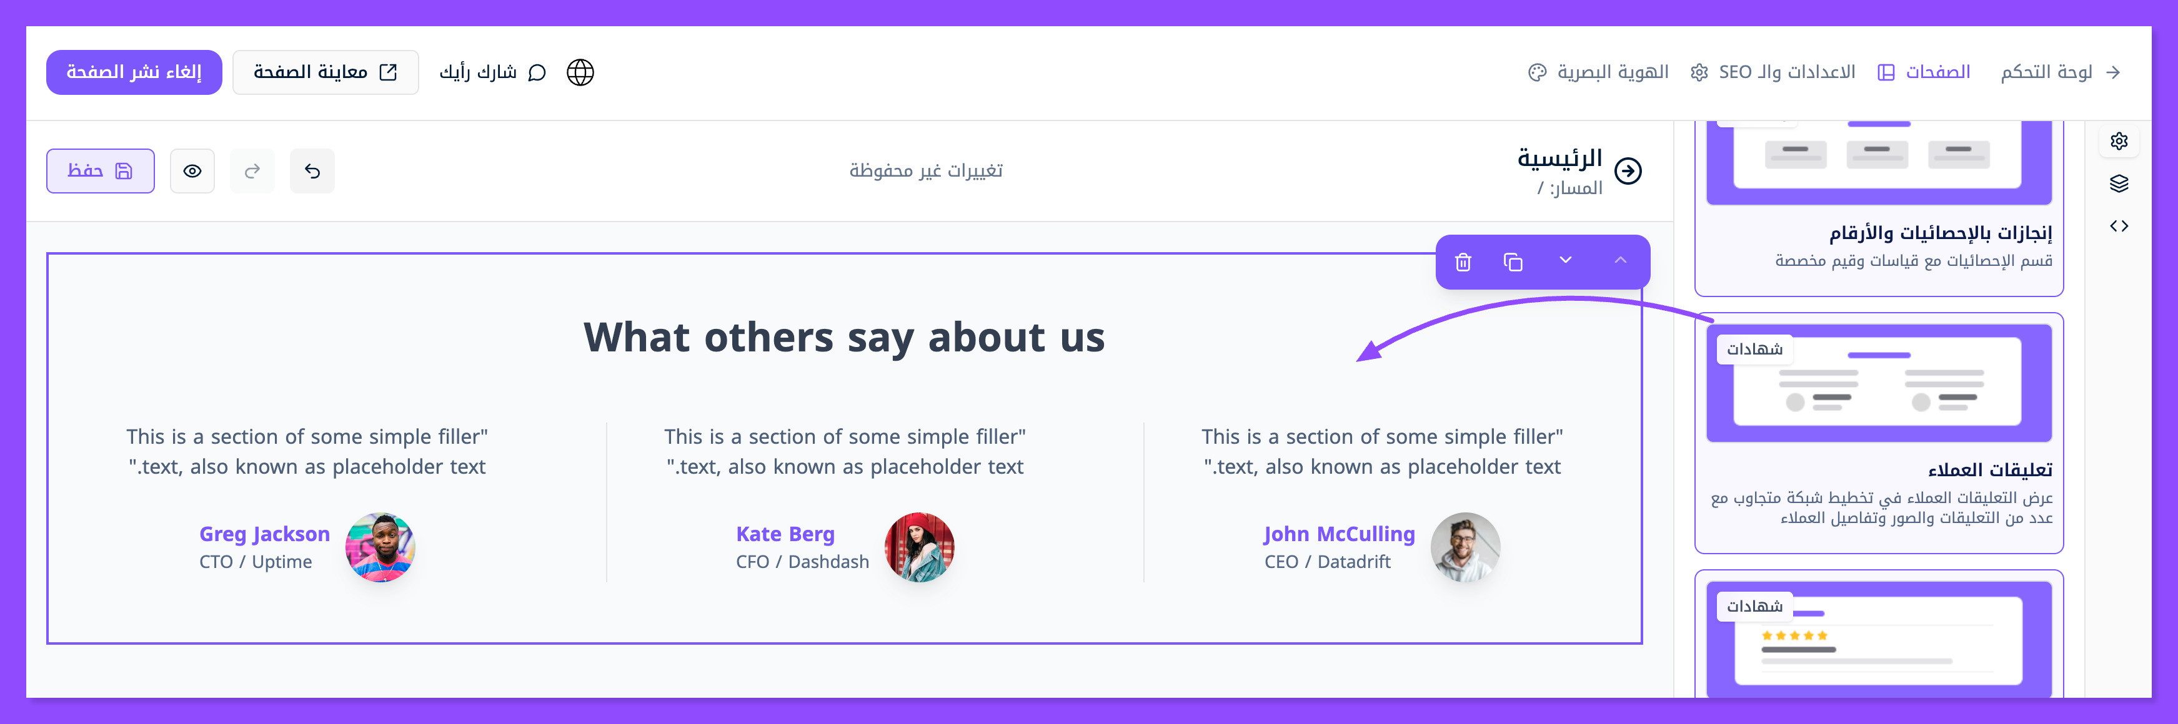This screenshot has height=724, width=2178.
Task: Toggle preview with the eye icon
Action: 192,172
